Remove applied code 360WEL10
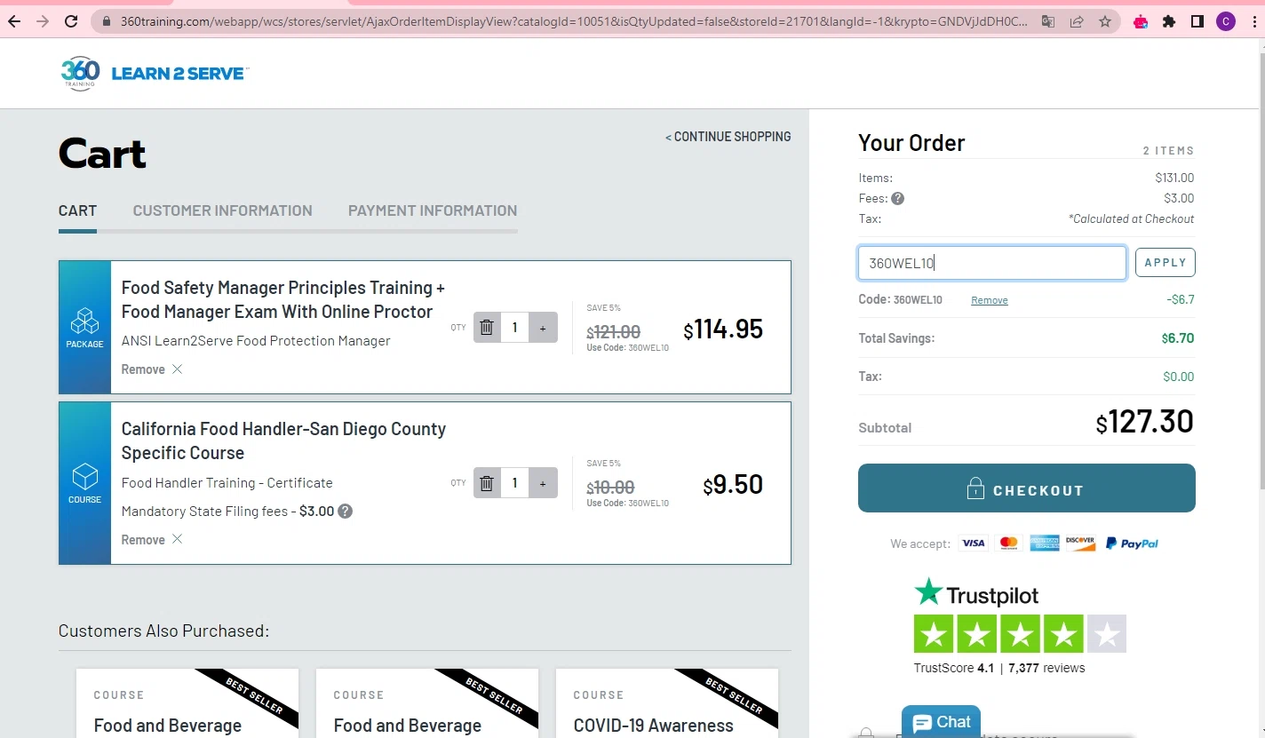The width and height of the screenshot is (1265, 738). tap(990, 300)
